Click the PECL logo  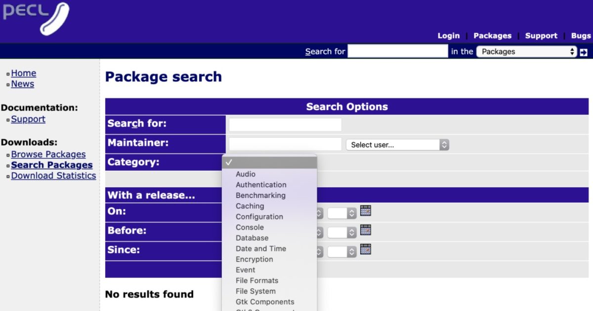(x=36, y=18)
